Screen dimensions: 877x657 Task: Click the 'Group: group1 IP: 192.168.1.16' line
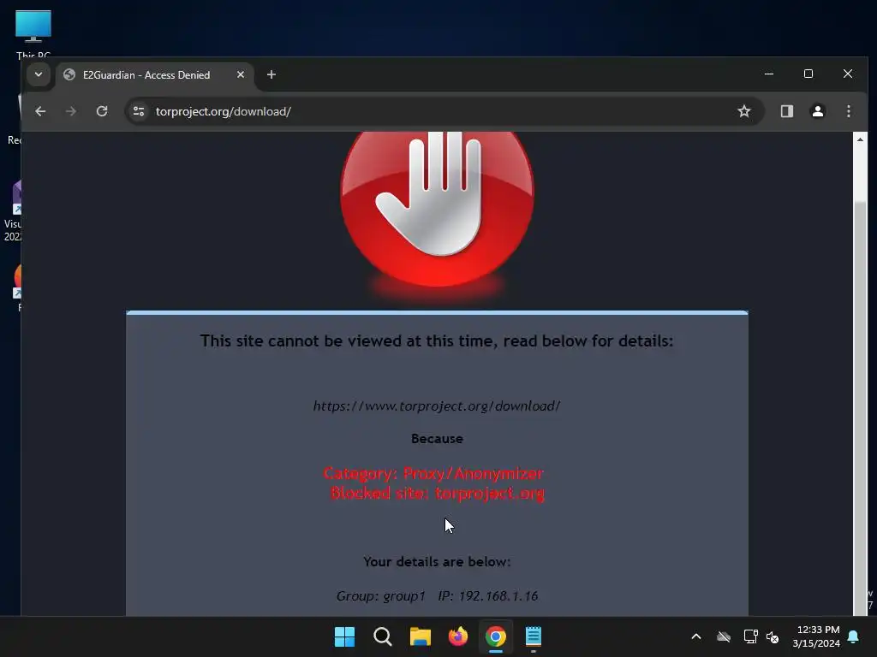point(437,596)
